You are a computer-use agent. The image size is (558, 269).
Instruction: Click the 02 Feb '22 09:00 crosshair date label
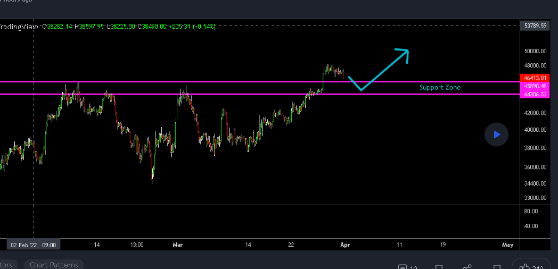tap(33, 245)
